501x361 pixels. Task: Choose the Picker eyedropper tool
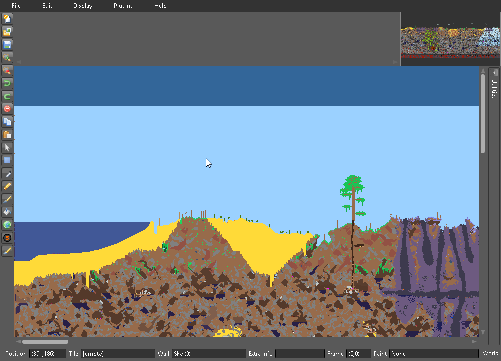pyautogui.click(x=7, y=173)
